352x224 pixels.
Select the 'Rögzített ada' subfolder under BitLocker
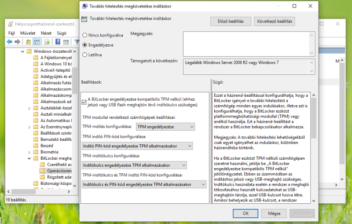coord(56,177)
